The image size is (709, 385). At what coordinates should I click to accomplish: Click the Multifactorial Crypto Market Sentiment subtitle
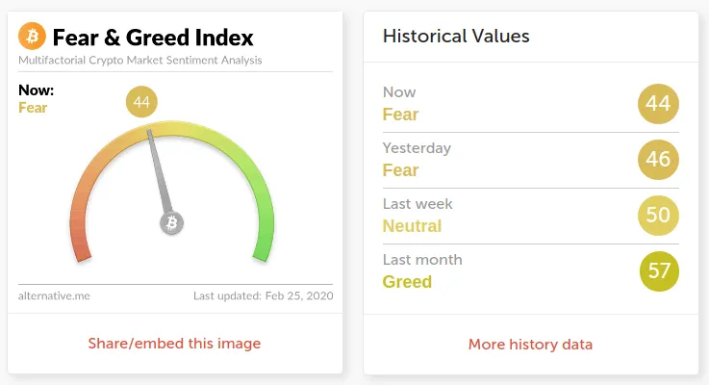point(140,61)
